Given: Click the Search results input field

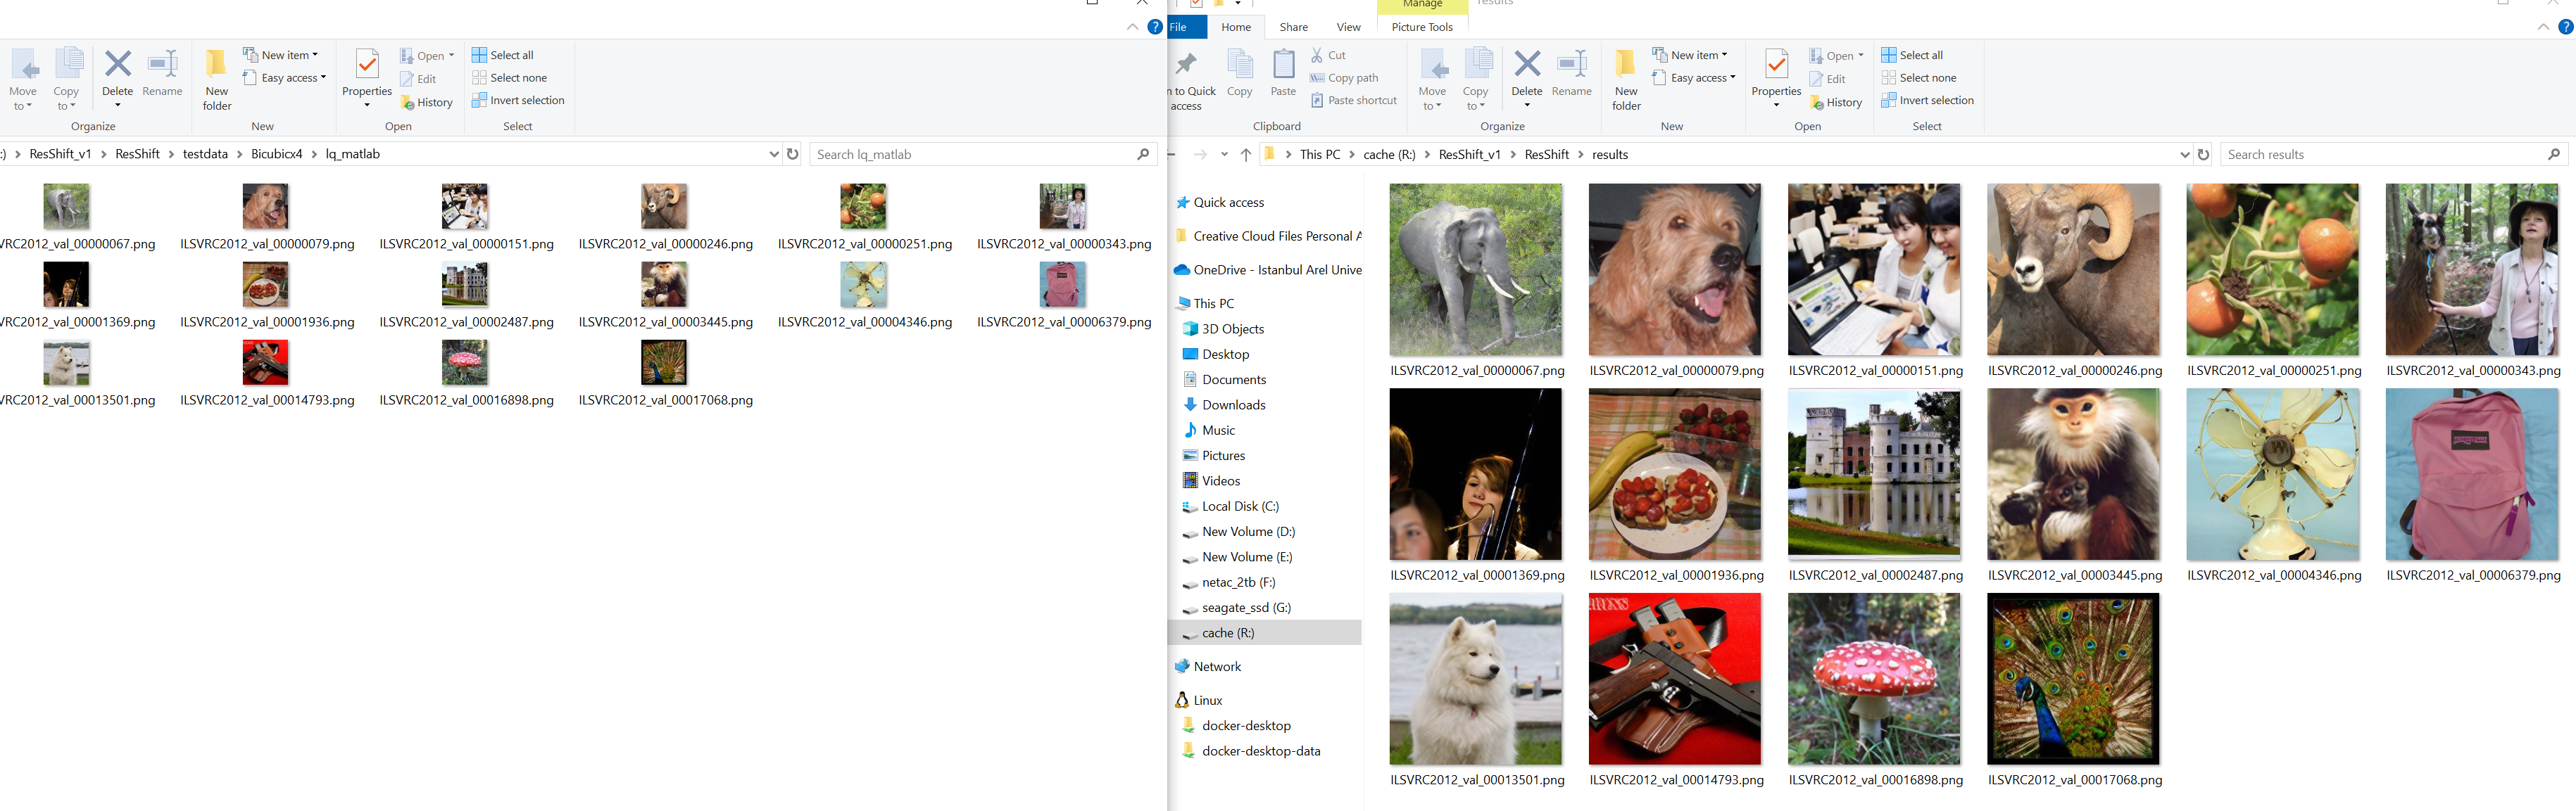Looking at the screenshot, I should 2380,155.
